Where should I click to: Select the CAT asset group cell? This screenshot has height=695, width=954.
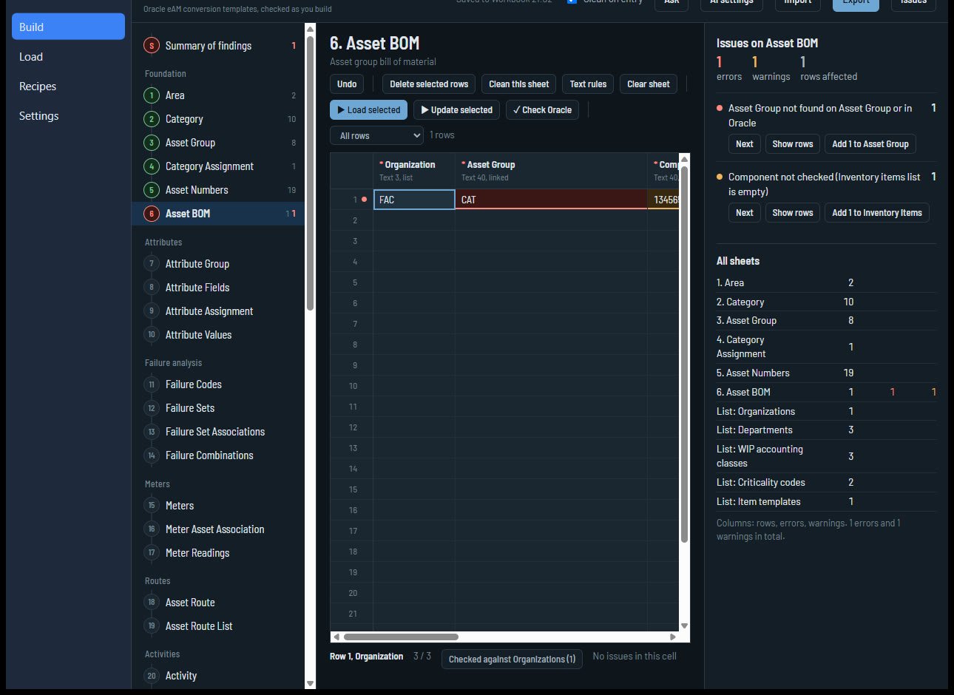point(551,200)
